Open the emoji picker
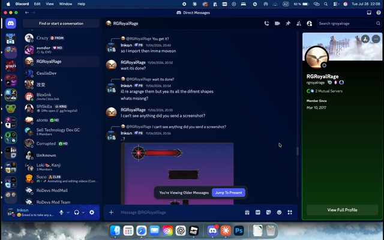384x240 pixels. [x=279, y=212]
